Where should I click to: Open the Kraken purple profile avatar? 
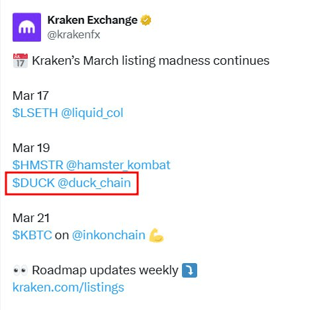(x=26, y=27)
